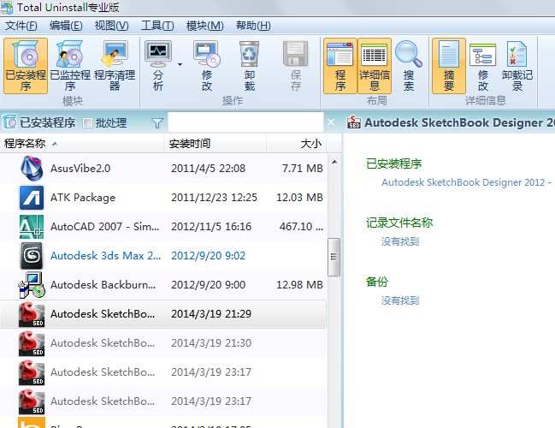This screenshot has width=555, height=428.
Task: Open the 程序清理器 module
Action: [x=115, y=66]
